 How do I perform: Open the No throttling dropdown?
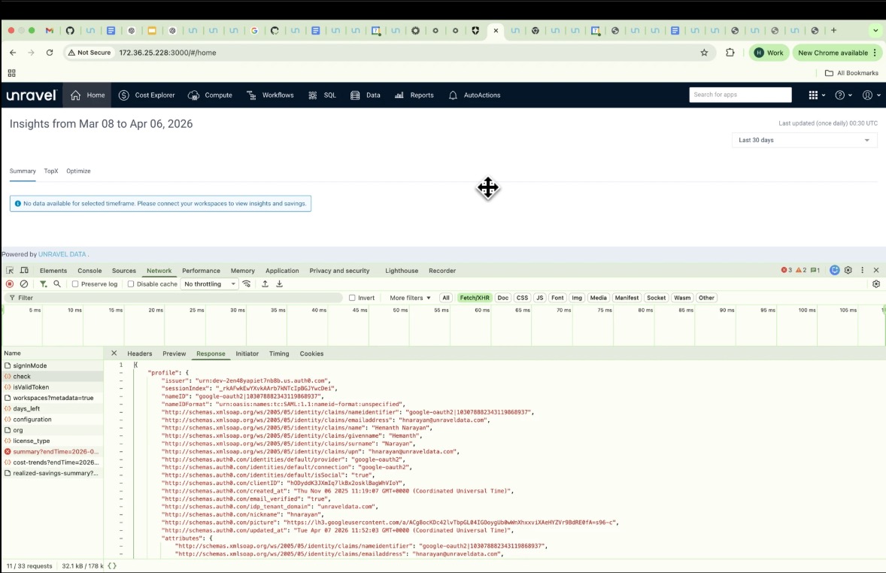pyautogui.click(x=209, y=284)
